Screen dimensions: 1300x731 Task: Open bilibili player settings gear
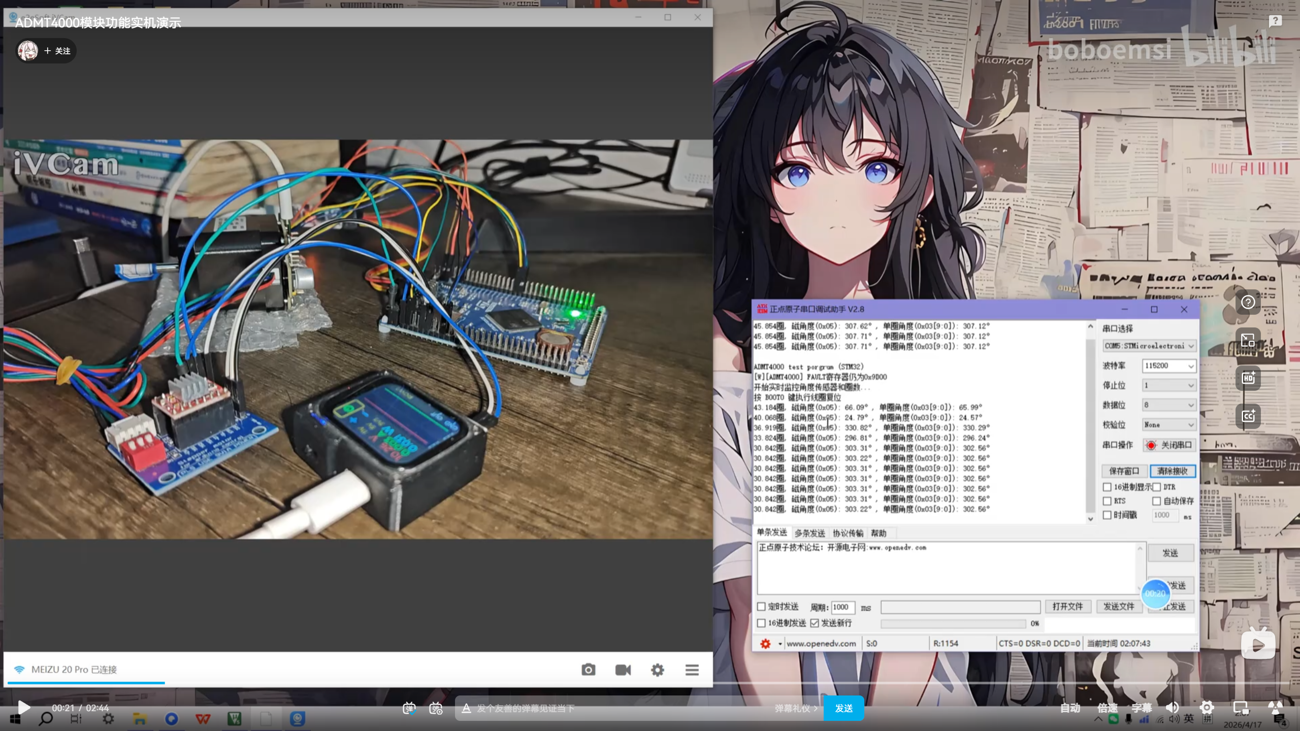click(x=1207, y=708)
